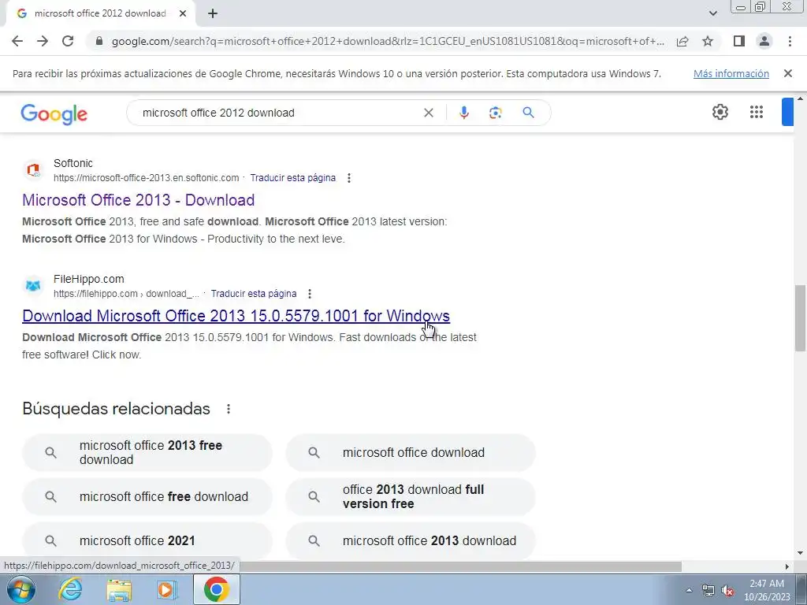This screenshot has height=605, width=807.
Task: Close the microsoft office 2012 download tab
Action: (183, 14)
